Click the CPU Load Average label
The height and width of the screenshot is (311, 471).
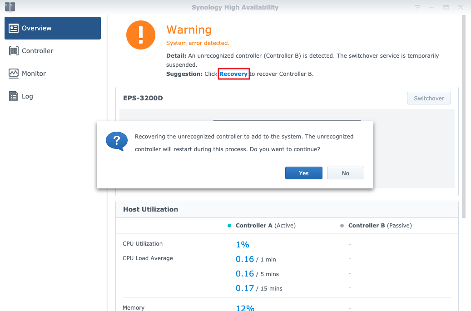point(148,258)
